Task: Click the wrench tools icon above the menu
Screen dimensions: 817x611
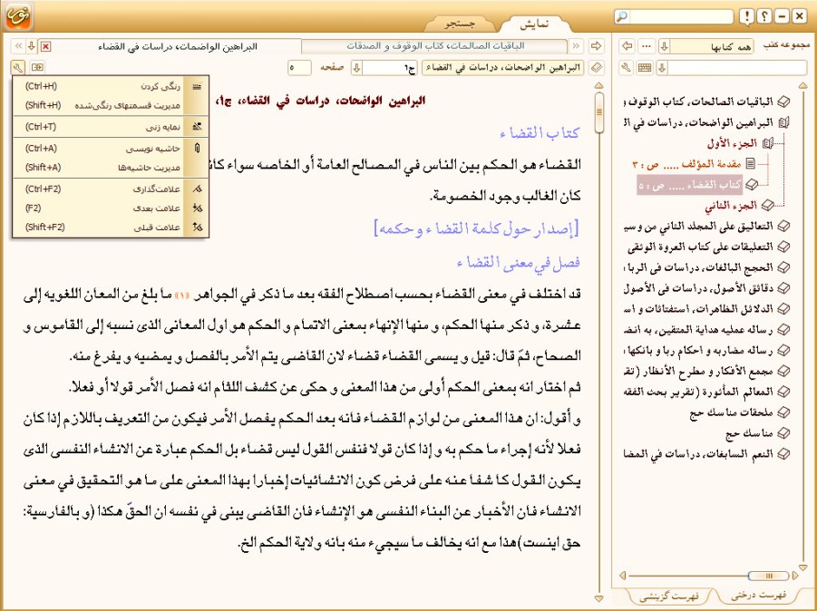Action: coord(18,67)
